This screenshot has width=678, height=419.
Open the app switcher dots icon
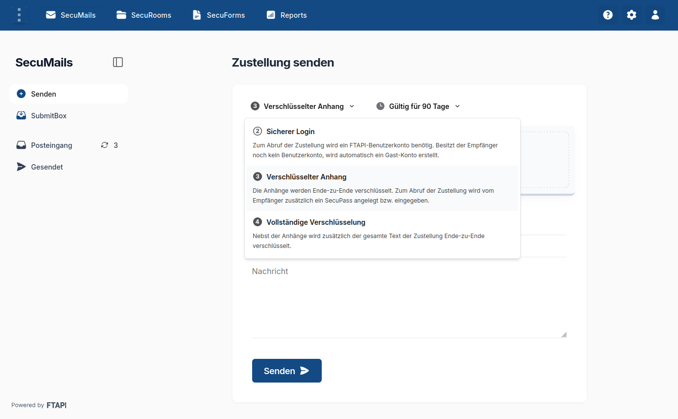19,15
